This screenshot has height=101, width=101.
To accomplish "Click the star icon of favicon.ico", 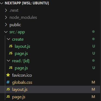I will [x=8, y=75].
